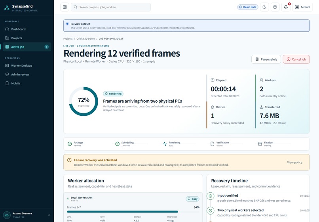This screenshot has width=319, height=222.
Task: Click the X icon in Cancel job
Action: point(289,59)
